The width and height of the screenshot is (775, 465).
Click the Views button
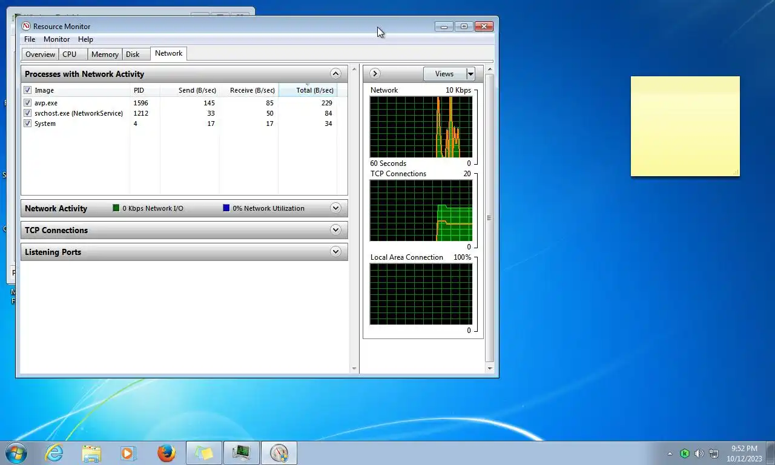click(444, 74)
